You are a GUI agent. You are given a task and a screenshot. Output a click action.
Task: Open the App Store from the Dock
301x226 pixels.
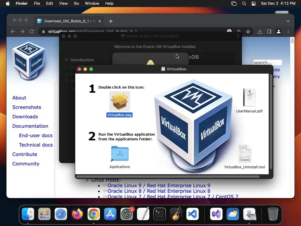(110, 214)
